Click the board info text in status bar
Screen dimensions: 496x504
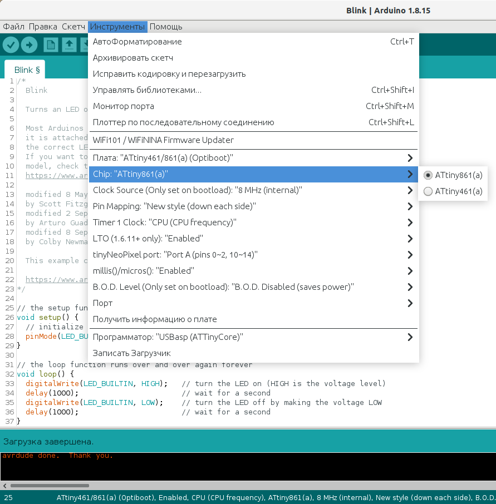pyautogui.click(x=276, y=497)
